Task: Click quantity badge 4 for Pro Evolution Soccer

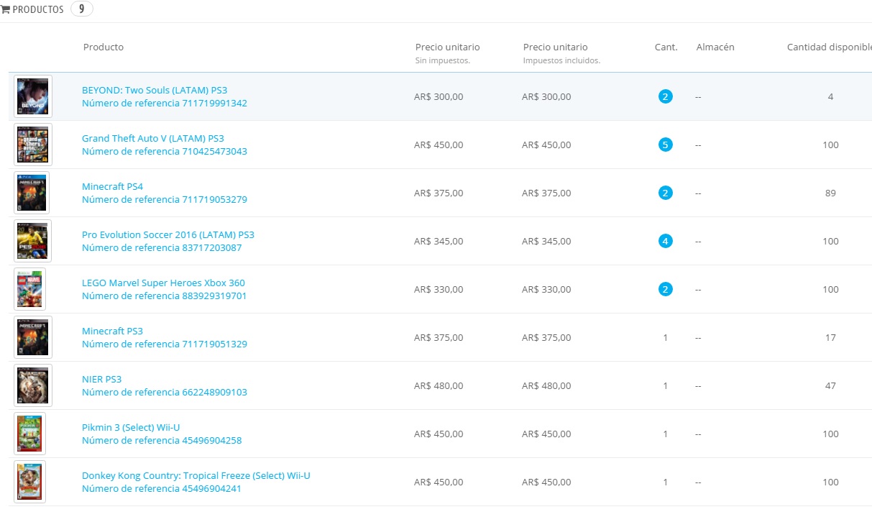Action: coord(665,241)
